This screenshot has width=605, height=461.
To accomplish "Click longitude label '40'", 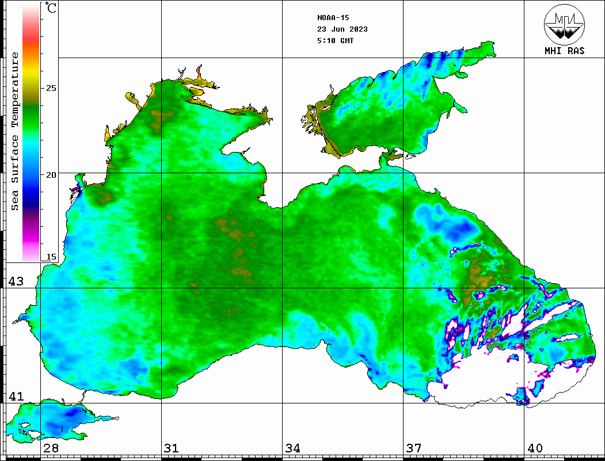I will pyautogui.click(x=535, y=448).
